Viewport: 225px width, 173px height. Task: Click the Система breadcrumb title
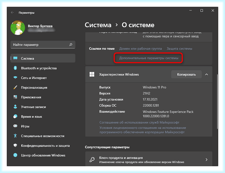point(98,25)
